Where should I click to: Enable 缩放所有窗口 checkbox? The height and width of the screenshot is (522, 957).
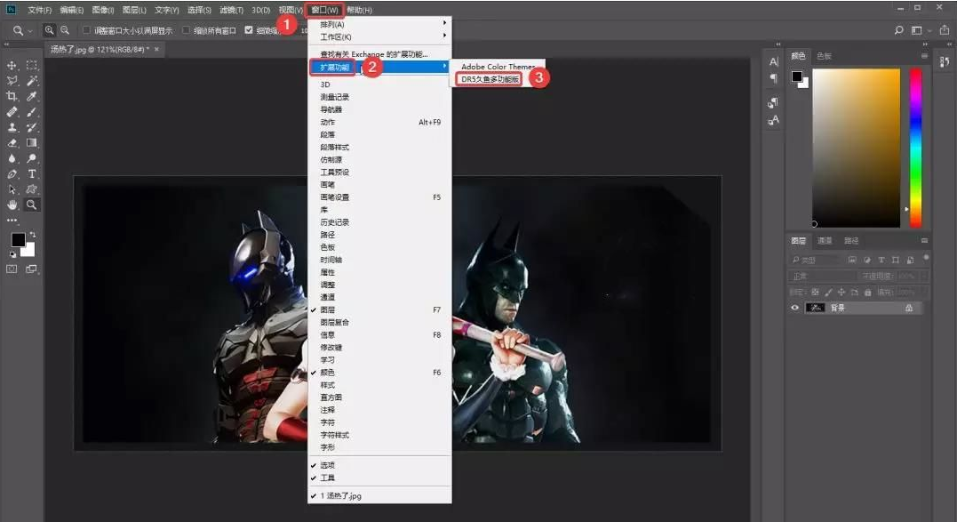[186, 30]
